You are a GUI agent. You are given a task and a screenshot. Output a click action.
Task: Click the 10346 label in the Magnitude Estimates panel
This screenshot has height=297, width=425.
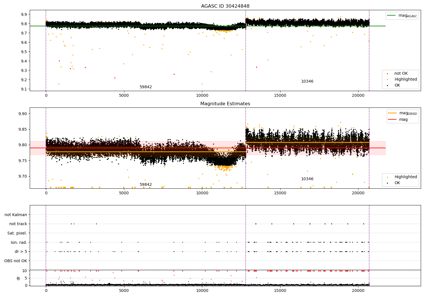[307, 179]
